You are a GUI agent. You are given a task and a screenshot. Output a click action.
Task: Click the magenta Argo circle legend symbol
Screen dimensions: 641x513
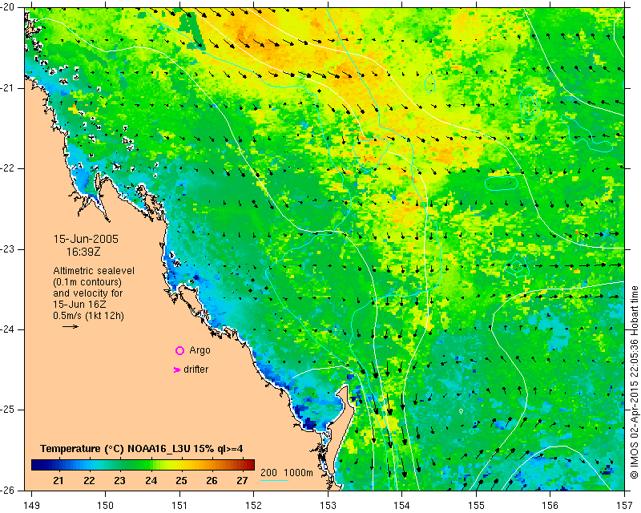coord(179,350)
